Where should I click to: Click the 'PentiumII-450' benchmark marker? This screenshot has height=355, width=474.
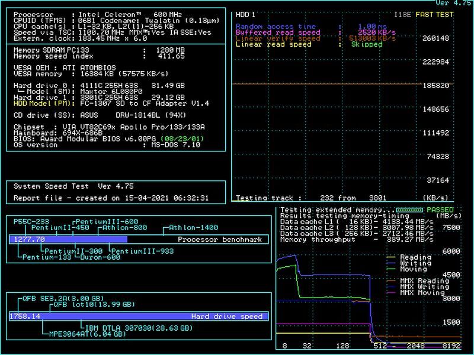(x=60, y=228)
